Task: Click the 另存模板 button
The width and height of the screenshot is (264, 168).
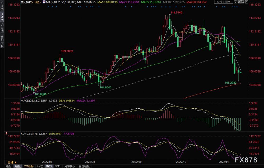Action: pyautogui.click(x=70, y=166)
